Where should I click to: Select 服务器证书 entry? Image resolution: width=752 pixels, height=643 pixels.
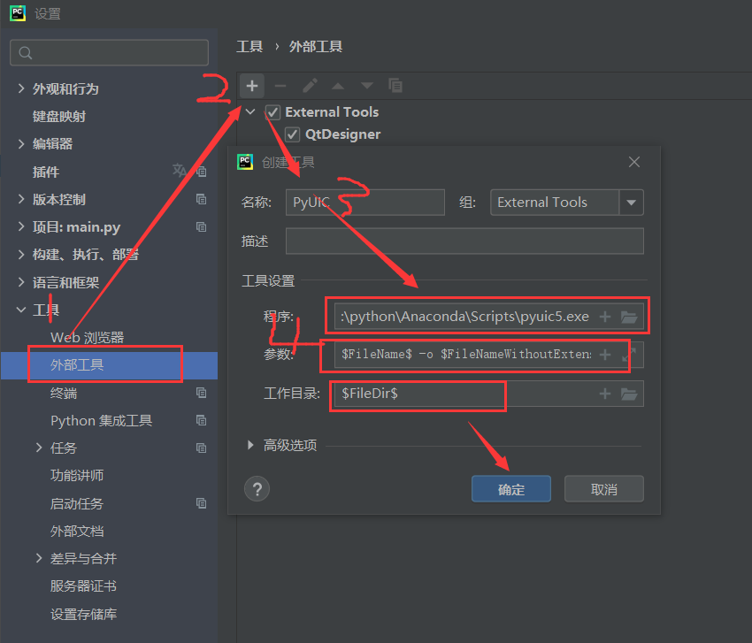[x=83, y=586]
